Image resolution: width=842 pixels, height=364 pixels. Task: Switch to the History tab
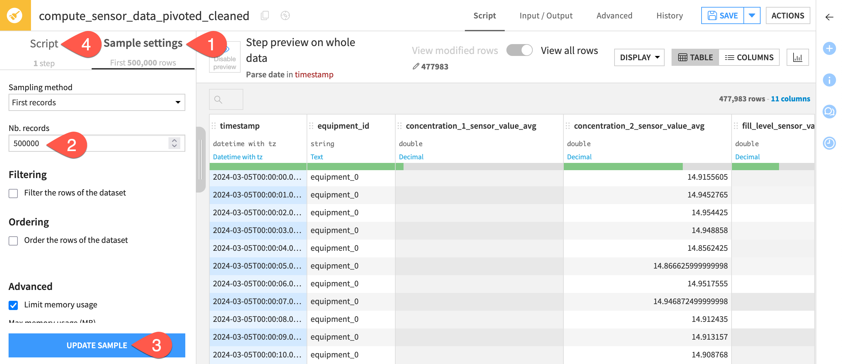[669, 15]
